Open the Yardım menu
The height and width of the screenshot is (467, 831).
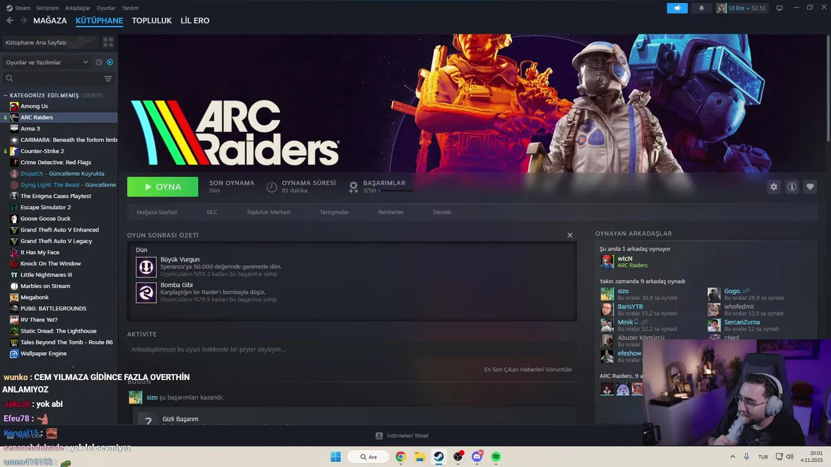coord(130,8)
